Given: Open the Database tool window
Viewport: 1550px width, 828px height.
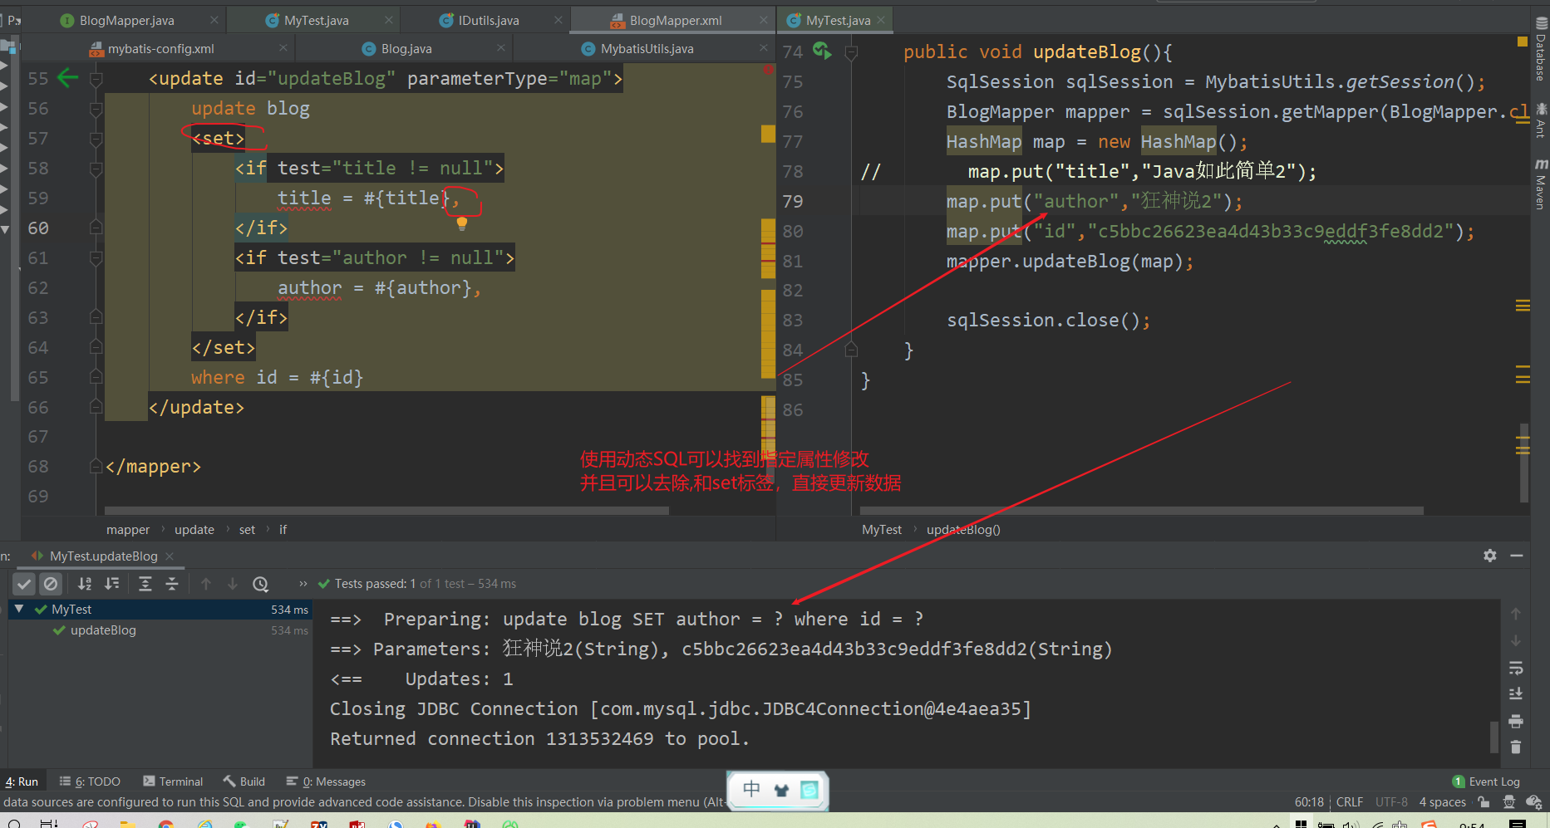Looking at the screenshot, I should (1540, 50).
